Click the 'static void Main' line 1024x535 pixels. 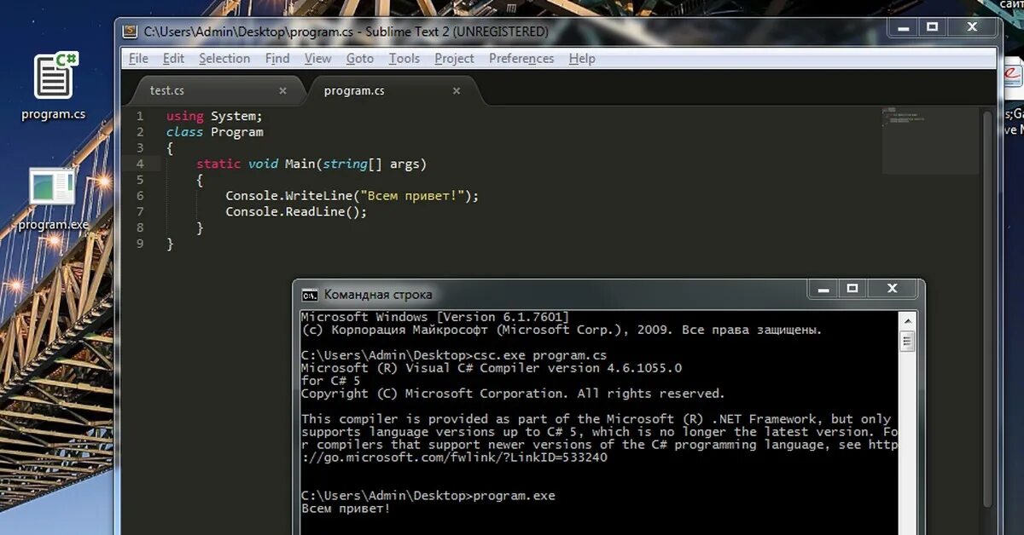click(311, 164)
